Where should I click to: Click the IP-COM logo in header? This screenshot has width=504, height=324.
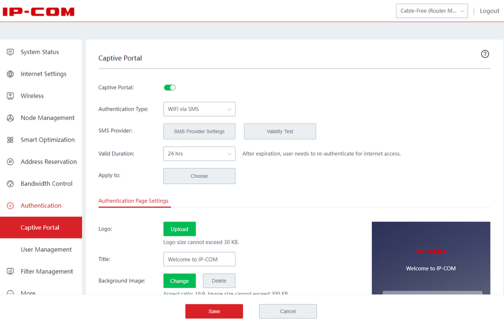click(38, 12)
